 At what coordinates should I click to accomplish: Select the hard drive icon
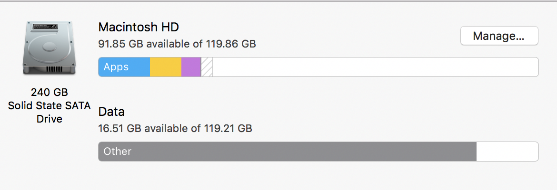click(50, 47)
